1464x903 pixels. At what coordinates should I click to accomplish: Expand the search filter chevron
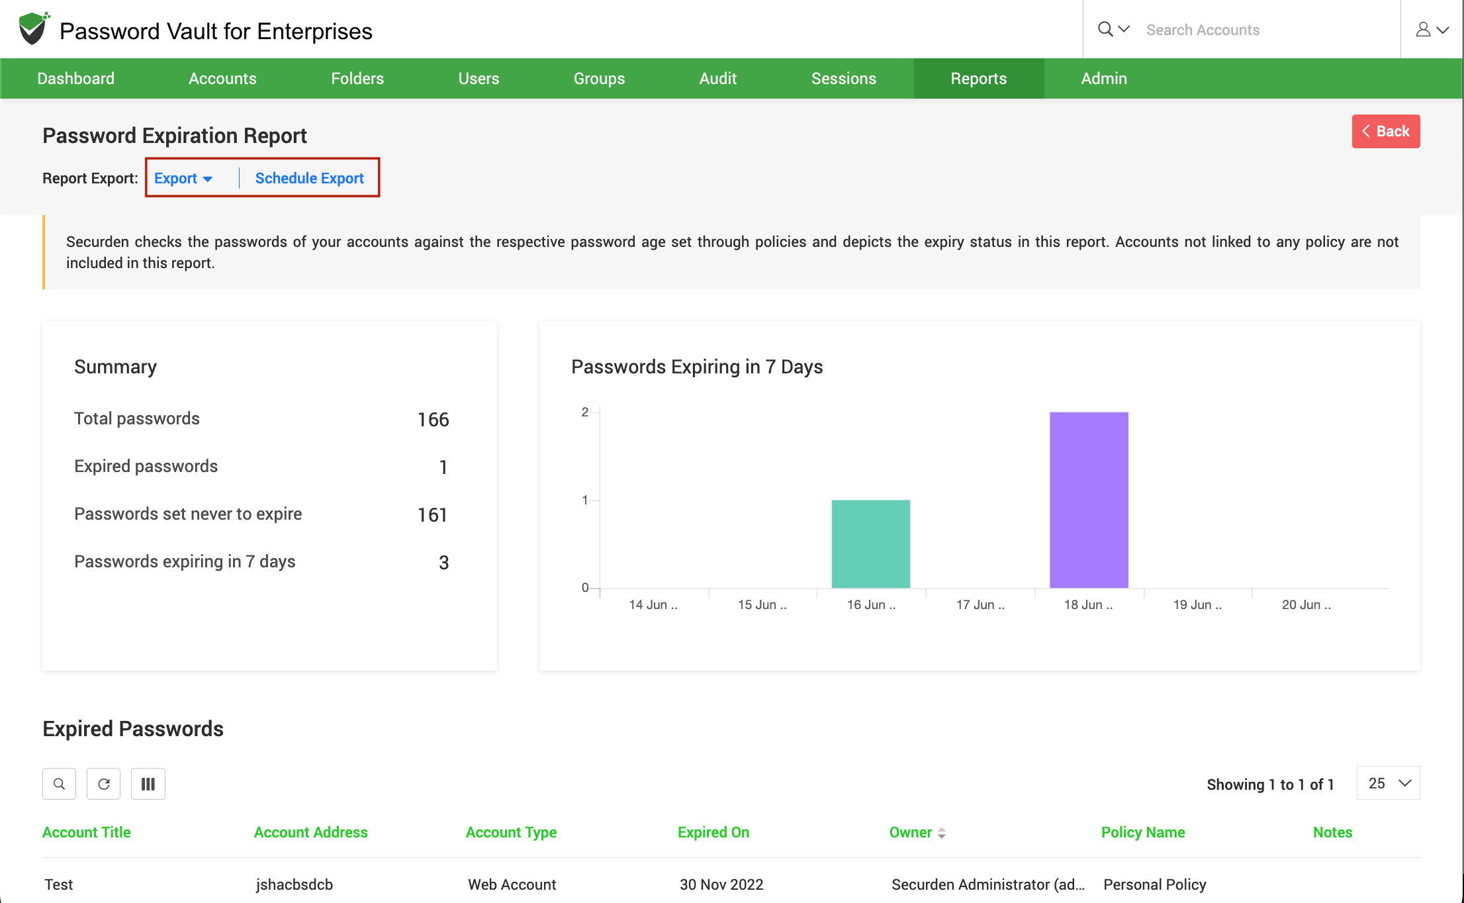point(1124,29)
